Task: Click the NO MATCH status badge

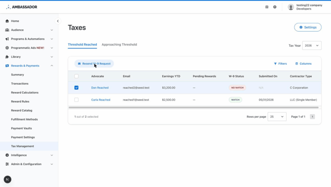Action: coord(237,88)
